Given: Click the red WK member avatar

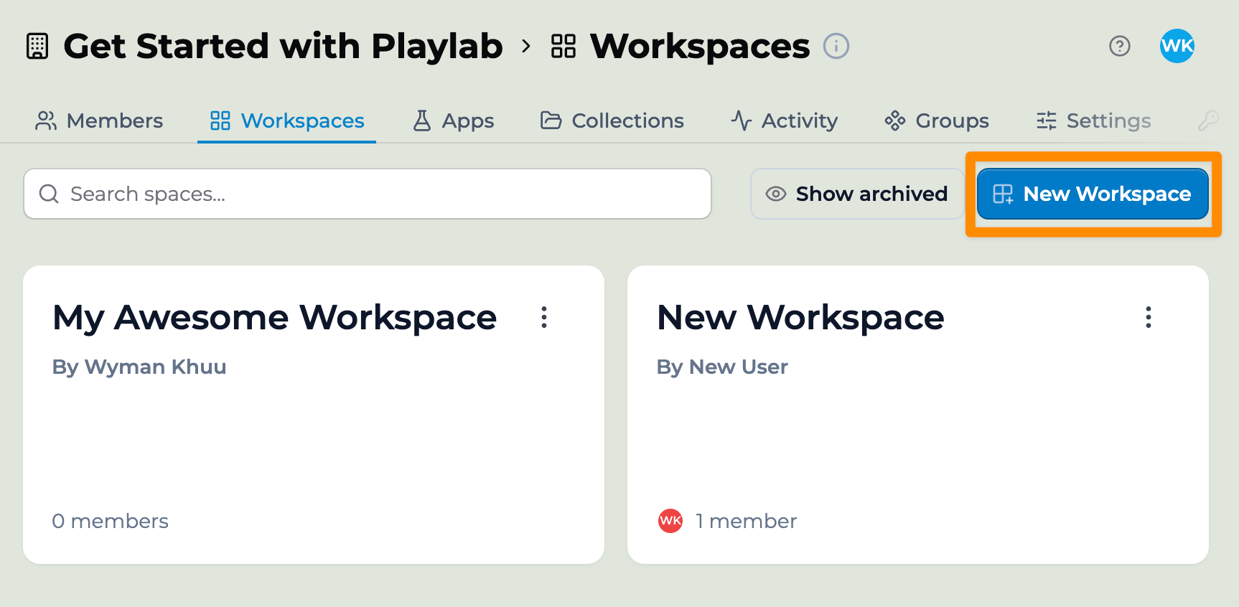Looking at the screenshot, I should (670, 521).
